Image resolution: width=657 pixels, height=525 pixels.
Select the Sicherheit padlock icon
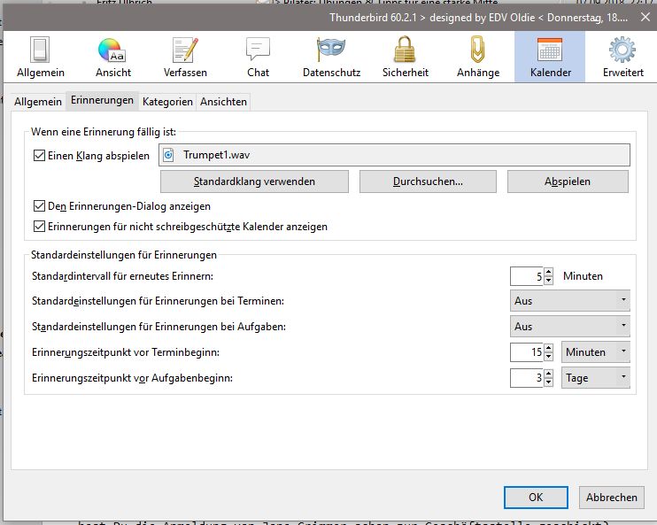click(x=405, y=55)
